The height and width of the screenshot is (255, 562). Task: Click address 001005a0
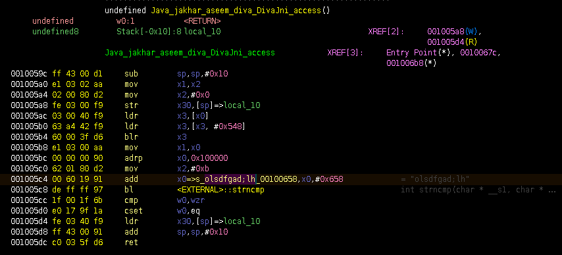pyautogui.click(x=29, y=84)
